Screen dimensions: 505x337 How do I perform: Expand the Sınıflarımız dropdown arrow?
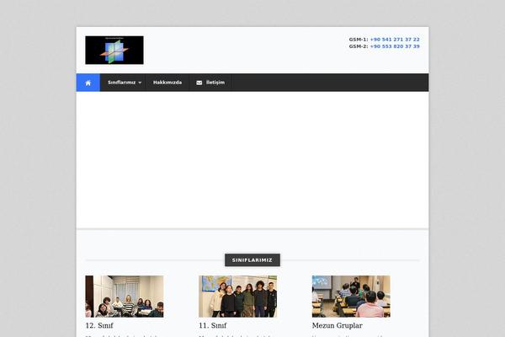[x=140, y=83]
